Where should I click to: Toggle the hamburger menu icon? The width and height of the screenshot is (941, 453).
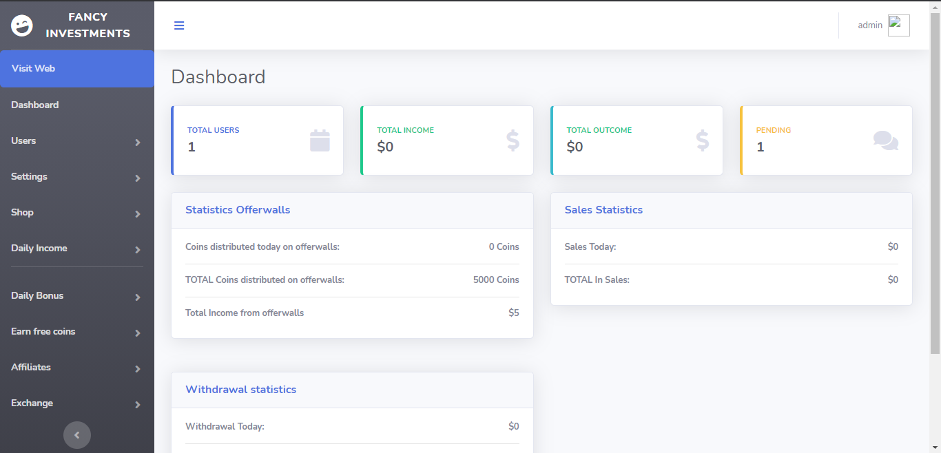[179, 25]
